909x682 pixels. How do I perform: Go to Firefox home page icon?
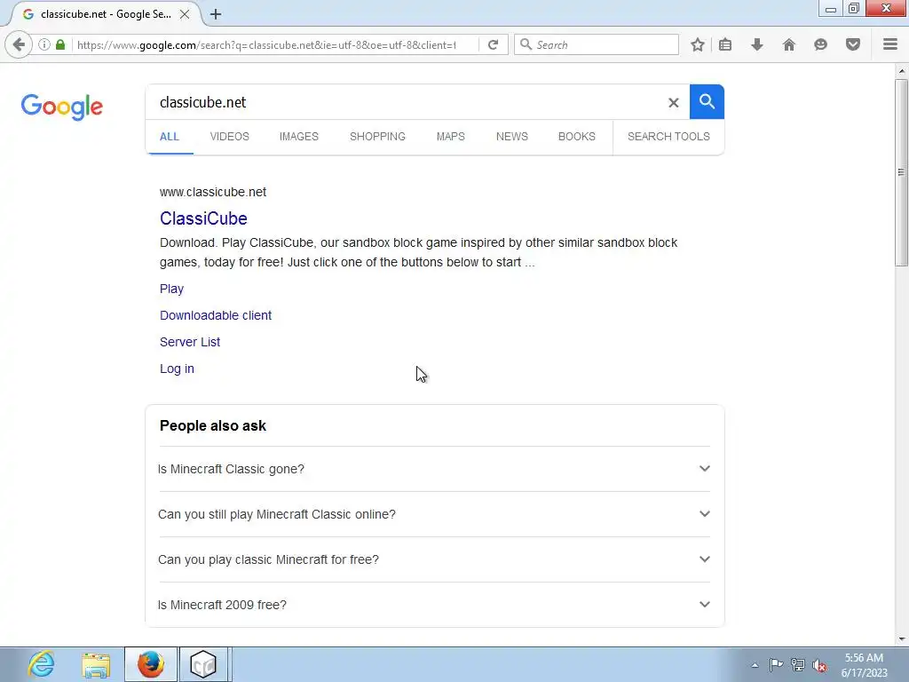tap(789, 44)
